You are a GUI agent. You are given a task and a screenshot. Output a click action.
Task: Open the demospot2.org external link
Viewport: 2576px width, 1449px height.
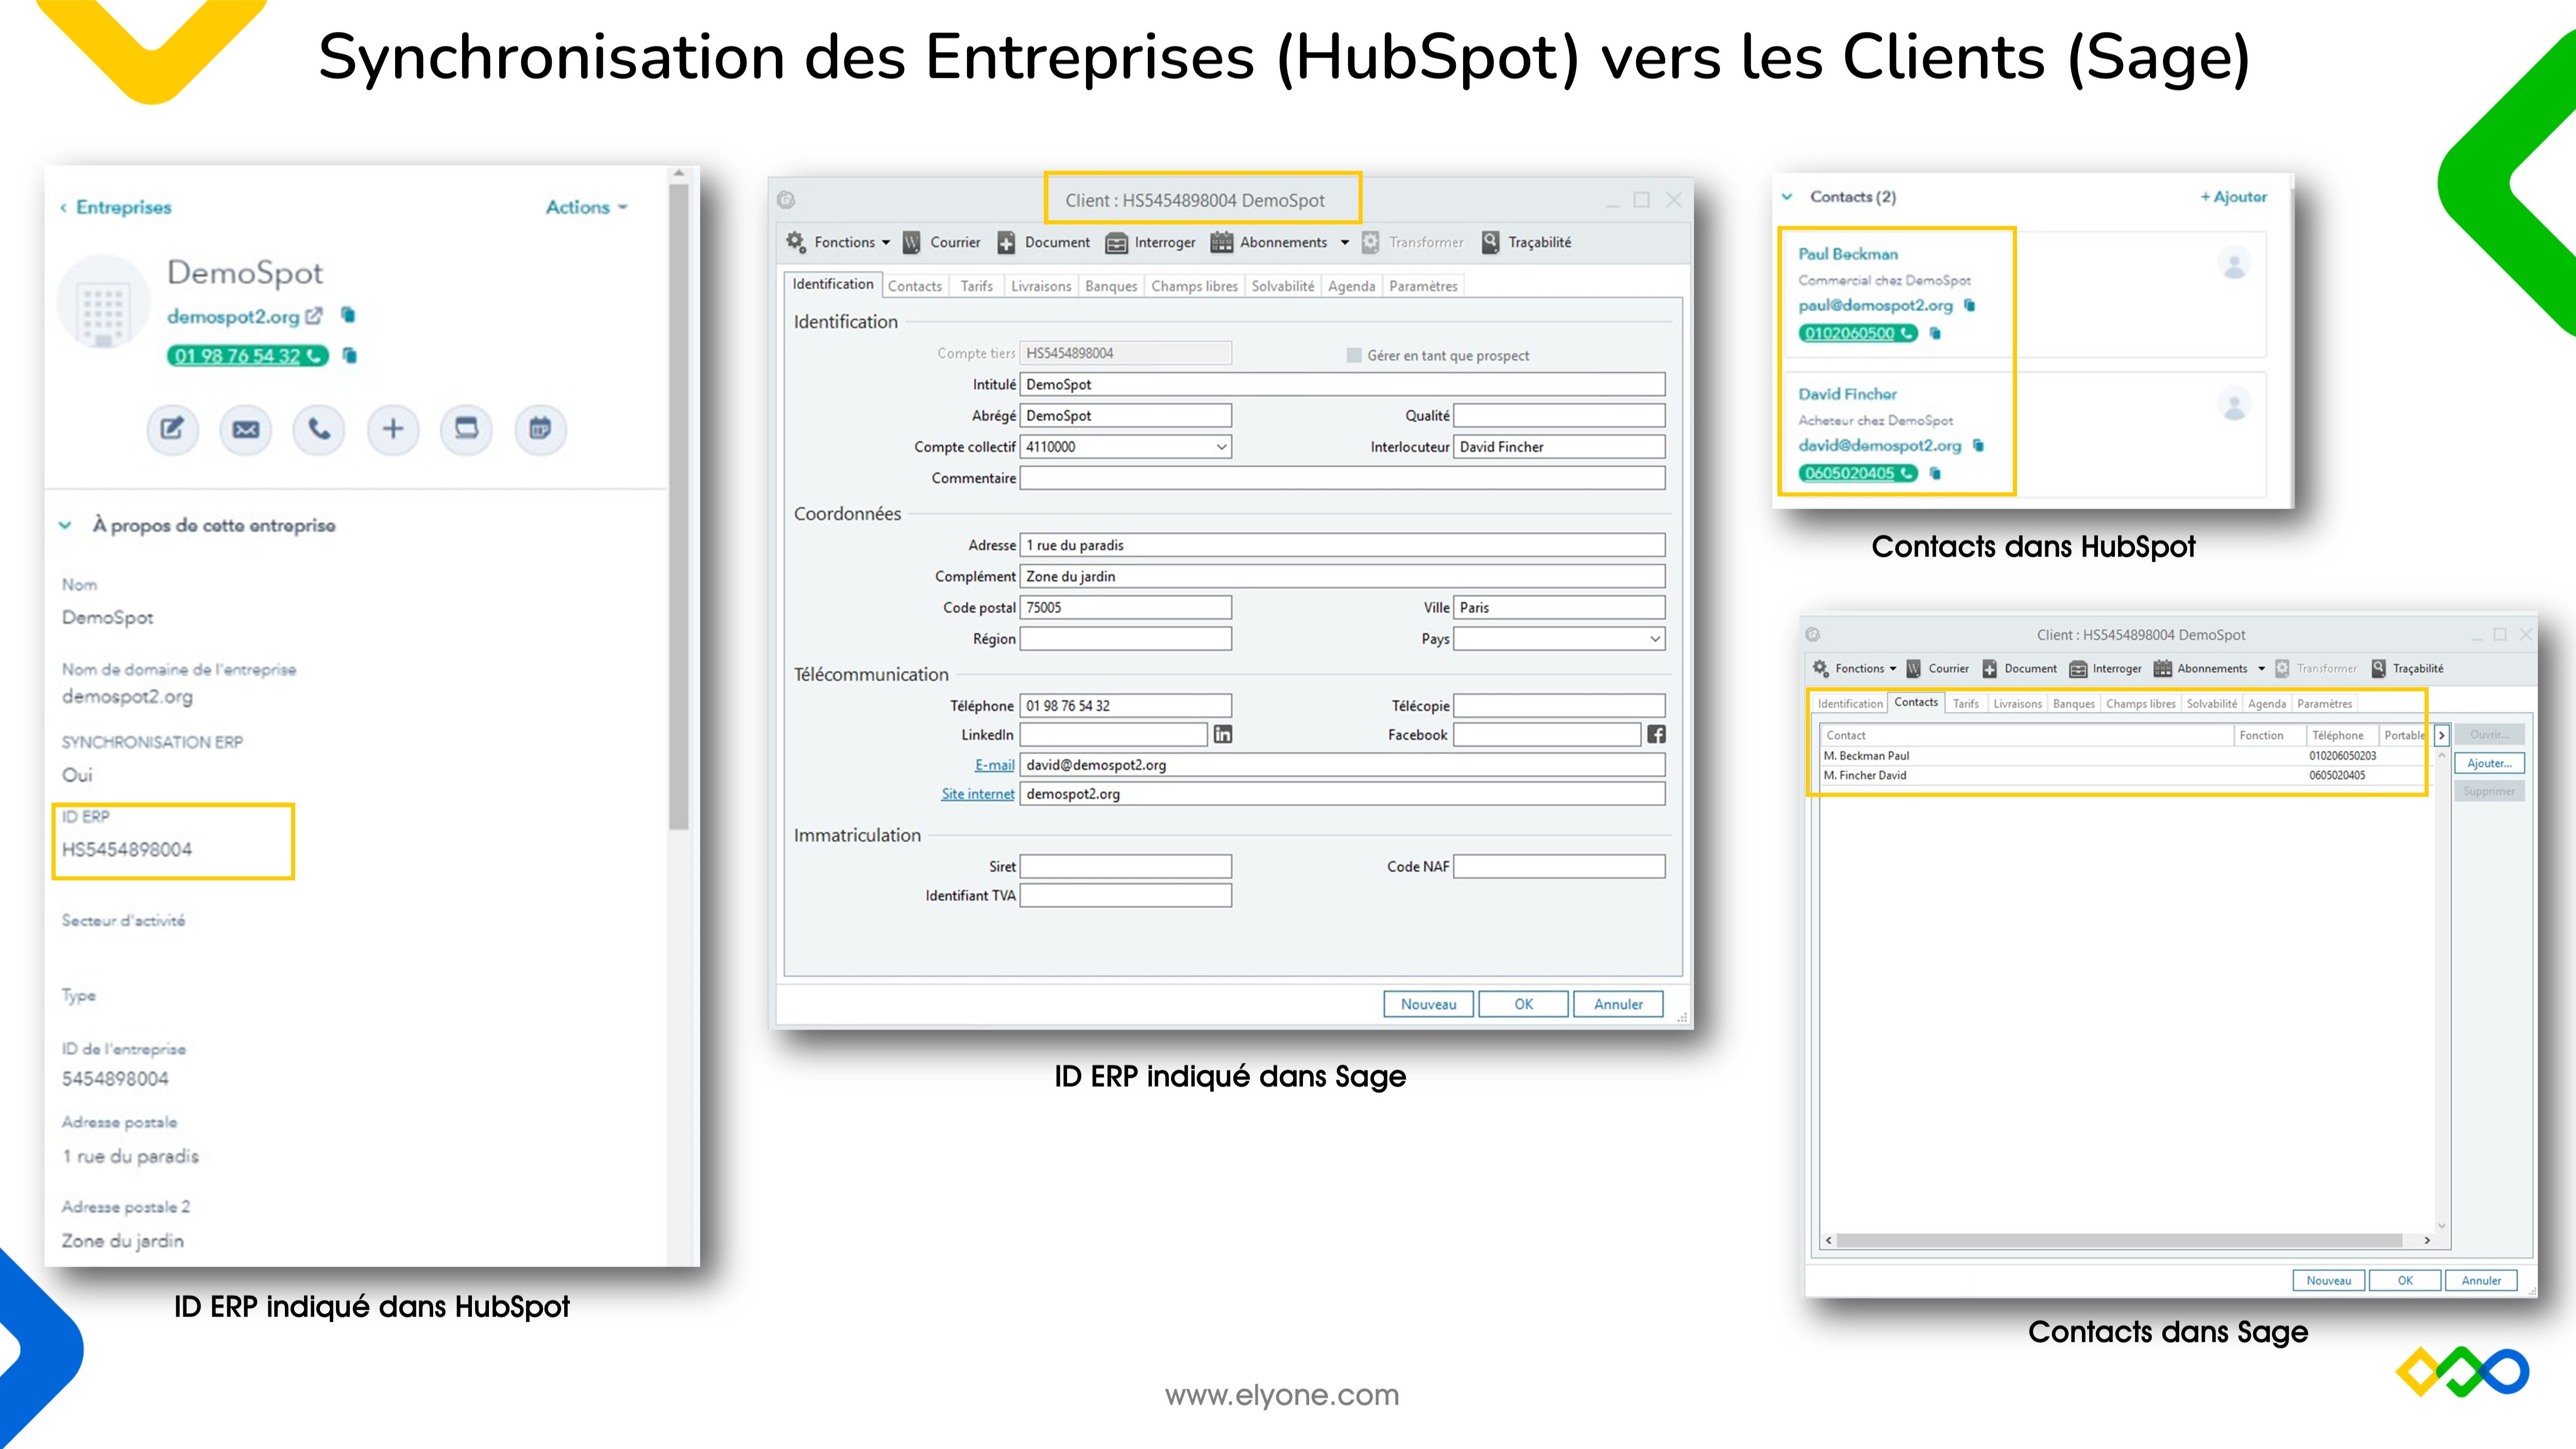point(315,316)
